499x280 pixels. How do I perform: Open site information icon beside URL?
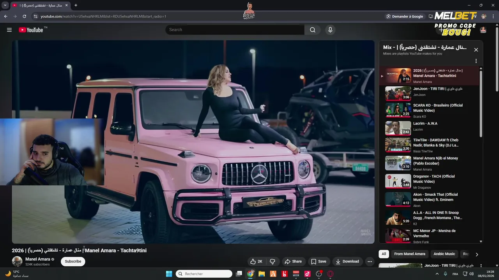[x=35, y=16]
